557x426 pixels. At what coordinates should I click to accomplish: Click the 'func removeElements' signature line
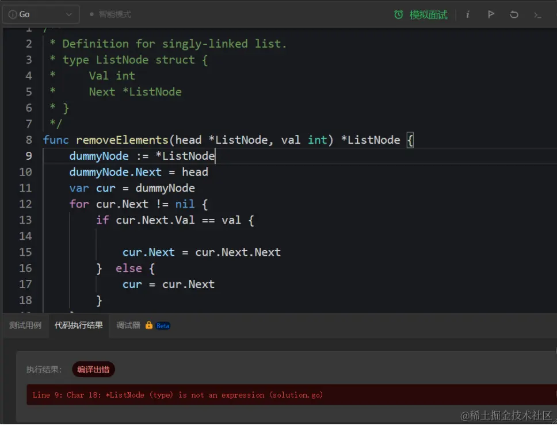228,140
